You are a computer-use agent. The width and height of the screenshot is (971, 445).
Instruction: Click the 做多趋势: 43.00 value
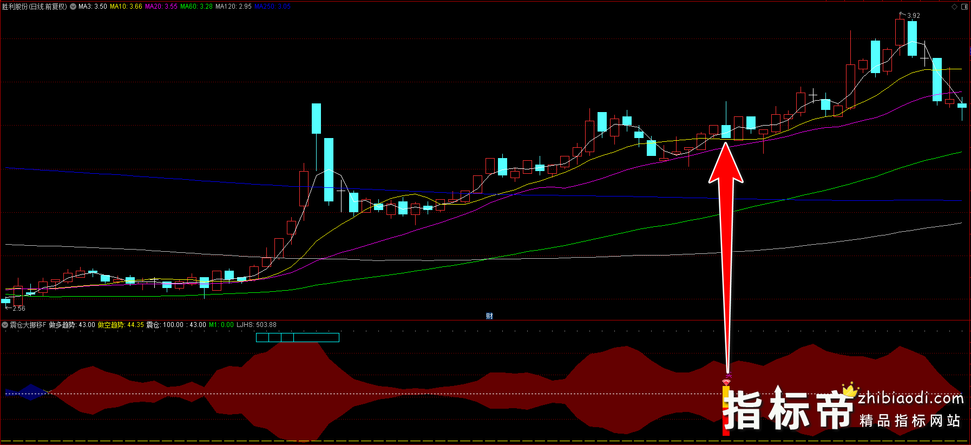coord(72,325)
